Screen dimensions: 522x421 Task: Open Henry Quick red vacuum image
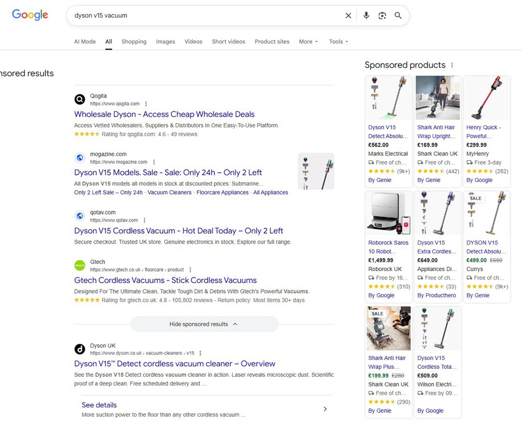point(487,98)
